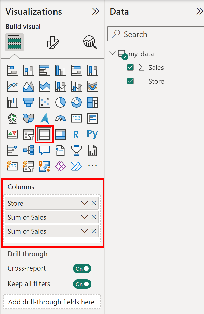Choose the Stacked area chart visual
The width and height of the screenshot is (204, 314).
(x=44, y=86)
